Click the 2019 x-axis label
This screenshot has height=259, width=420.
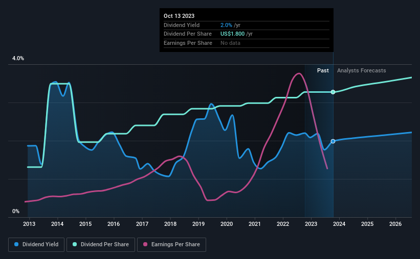click(198, 224)
